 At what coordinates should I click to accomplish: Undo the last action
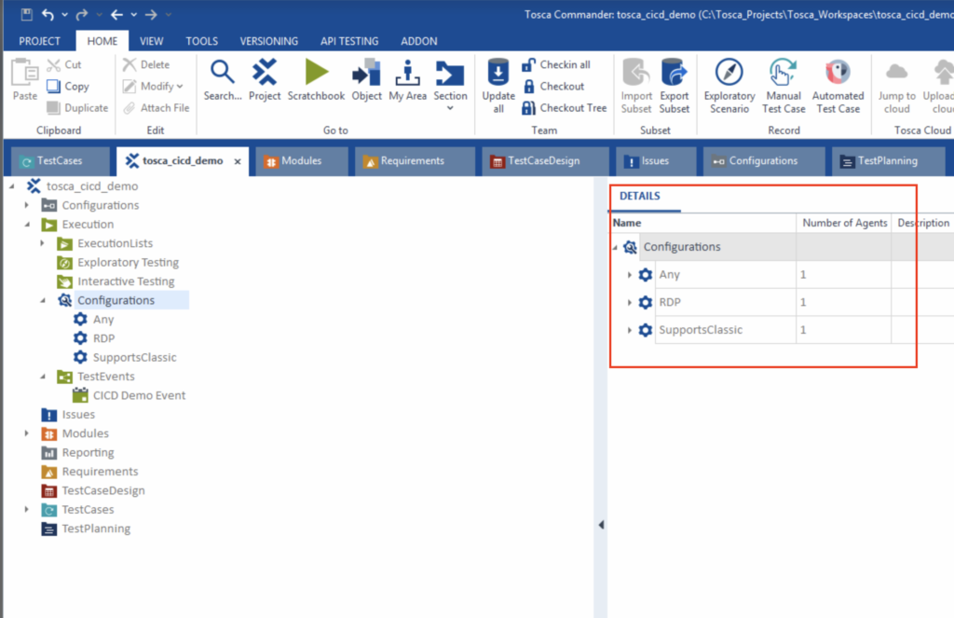pos(48,14)
